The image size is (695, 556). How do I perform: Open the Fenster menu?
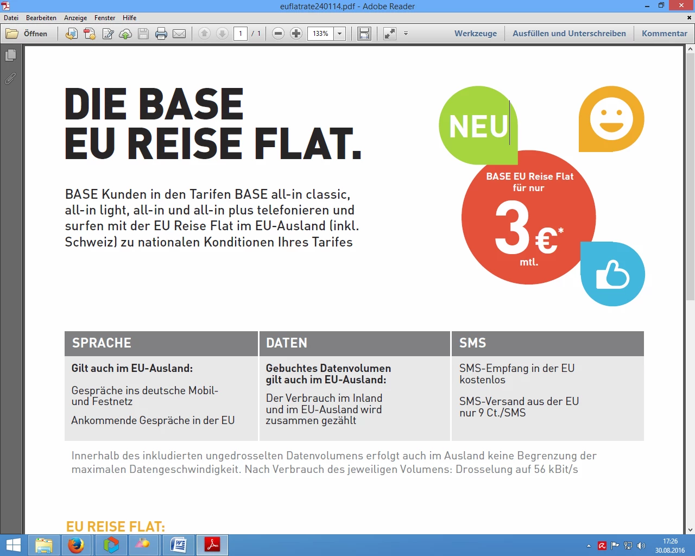click(105, 18)
